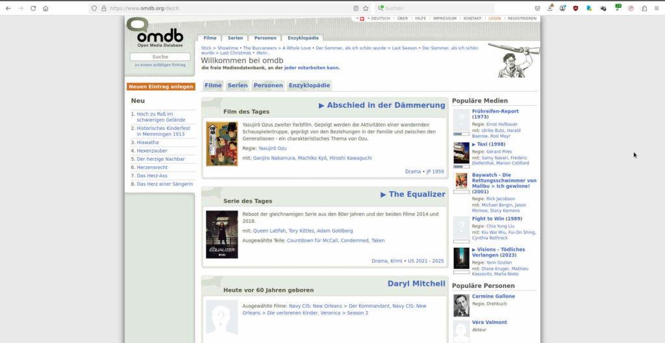Open 'Historisches Kinderfest in Memmingen 1913'

tap(163, 131)
